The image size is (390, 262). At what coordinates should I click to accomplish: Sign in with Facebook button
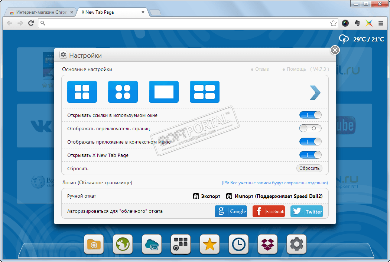269,211
